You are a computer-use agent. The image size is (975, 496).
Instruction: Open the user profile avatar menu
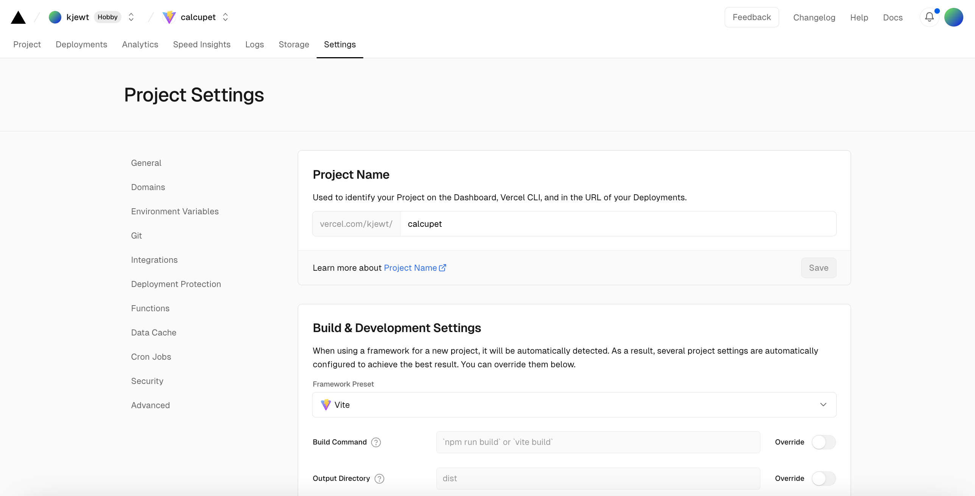pos(953,17)
